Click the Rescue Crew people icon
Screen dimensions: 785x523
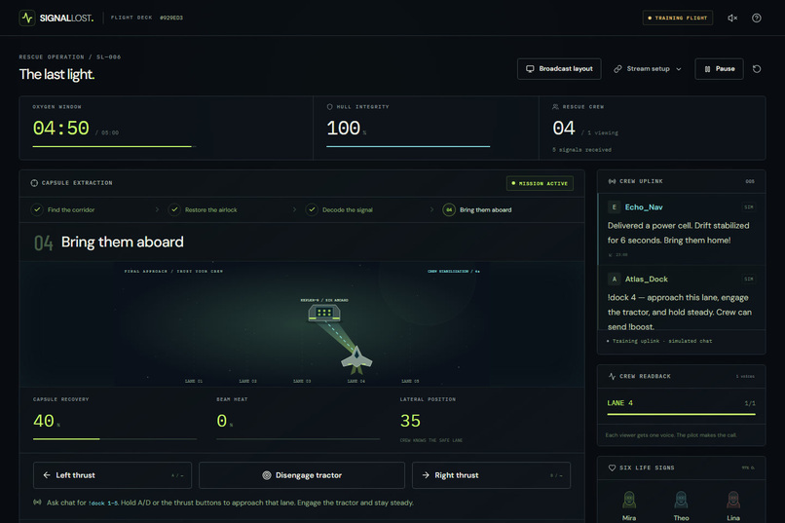tap(555, 106)
